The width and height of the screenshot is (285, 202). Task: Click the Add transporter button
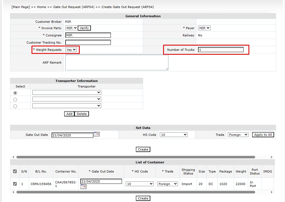pyautogui.click(x=69, y=114)
